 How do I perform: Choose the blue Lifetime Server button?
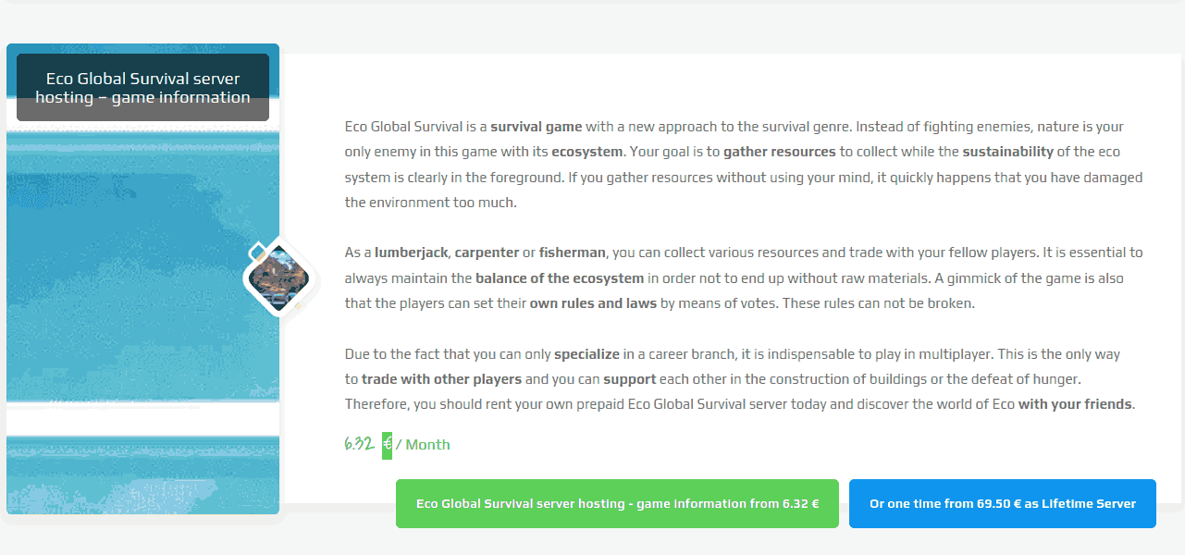1002,504
